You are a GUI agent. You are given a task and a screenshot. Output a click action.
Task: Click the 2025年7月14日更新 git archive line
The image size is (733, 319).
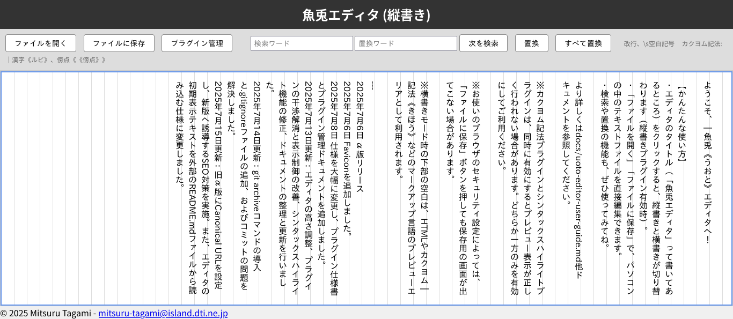coord(256,177)
